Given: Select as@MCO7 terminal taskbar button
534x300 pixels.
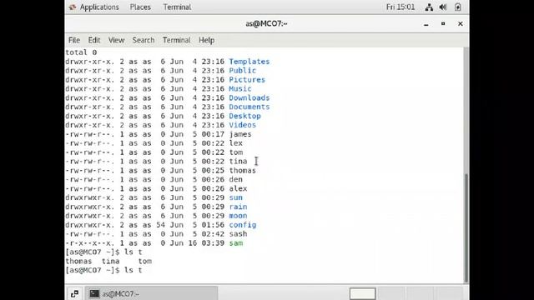Looking at the screenshot, I should tap(151, 293).
